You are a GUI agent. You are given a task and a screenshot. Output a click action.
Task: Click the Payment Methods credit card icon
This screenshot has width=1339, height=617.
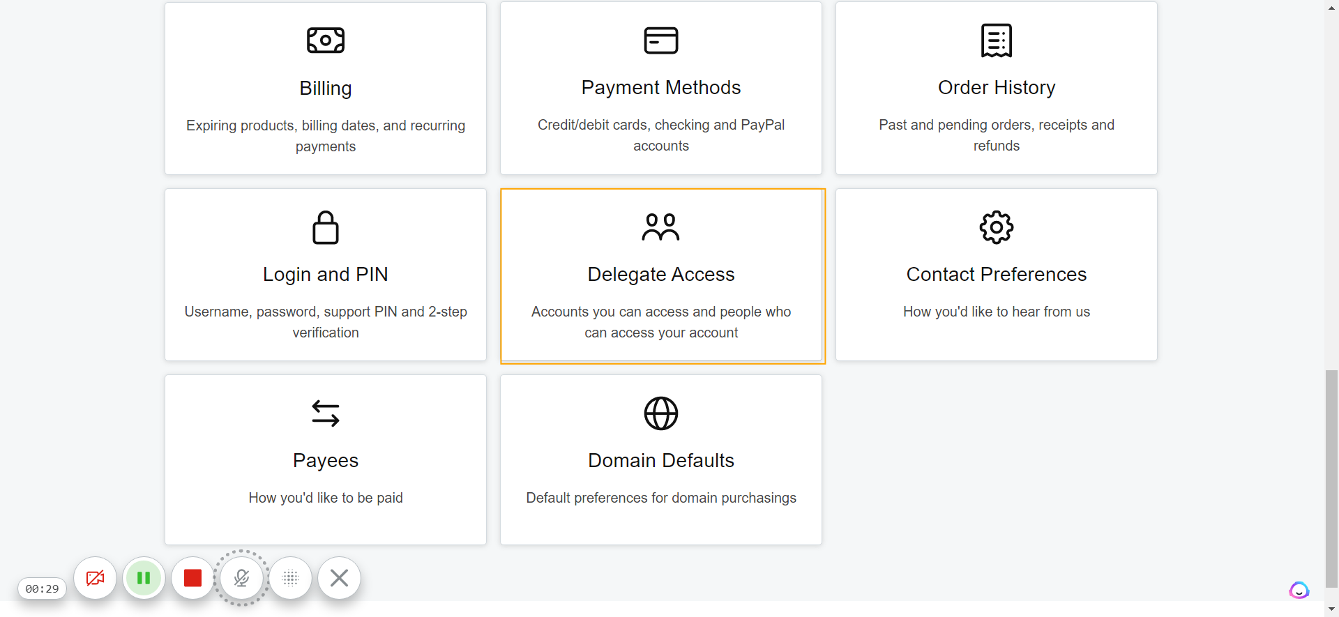click(x=661, y=40)
